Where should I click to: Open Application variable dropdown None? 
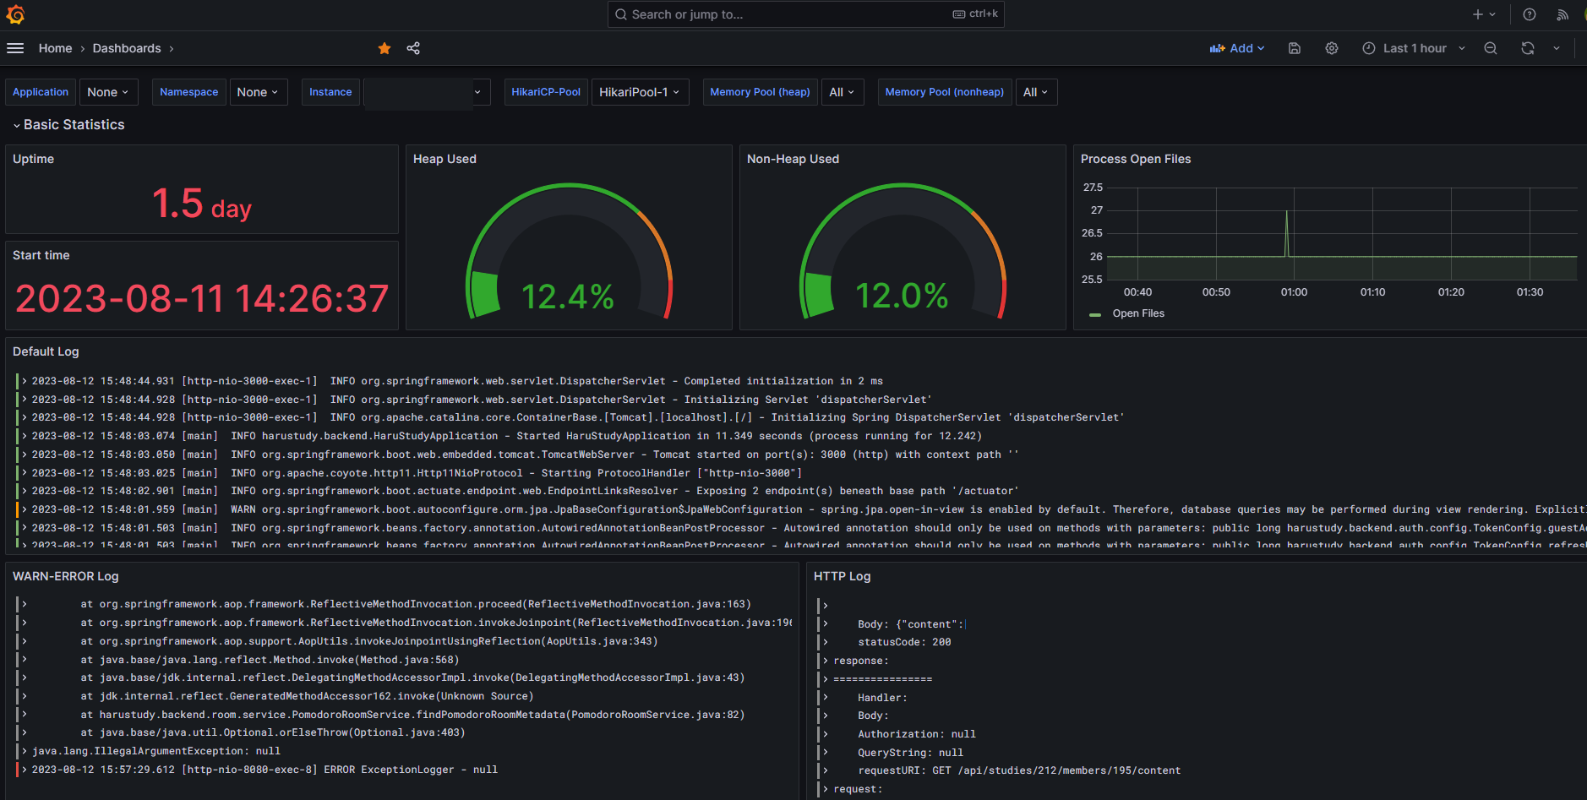click(107, 92)
